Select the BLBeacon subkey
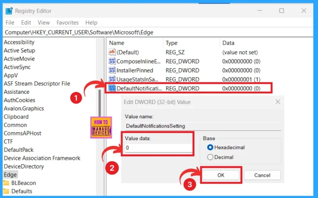The height and width of the screenshot is (198, 318). coord(24,183)
